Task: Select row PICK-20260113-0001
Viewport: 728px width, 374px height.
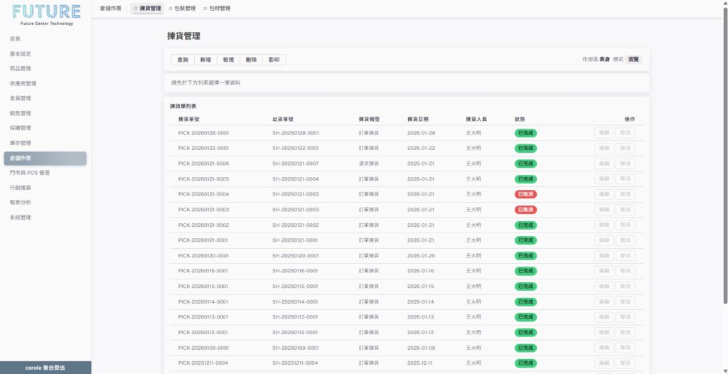Action: tap(406, 317)
